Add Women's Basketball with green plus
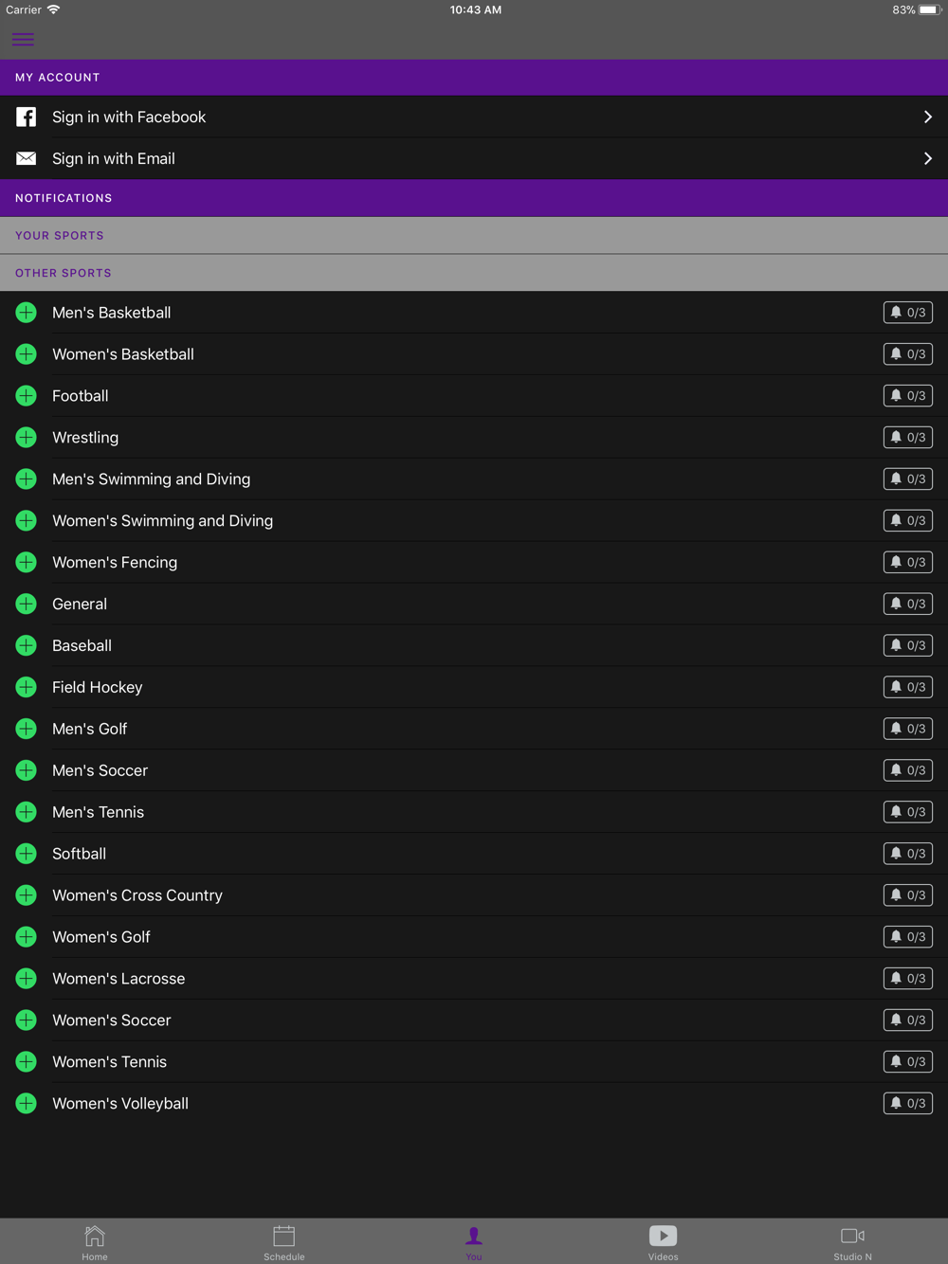948x1264 pixels. coord(27,354)
